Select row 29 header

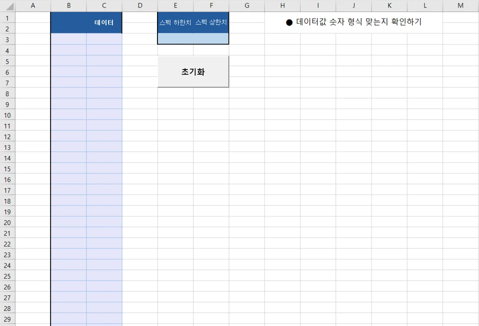(x=7, y=318)
